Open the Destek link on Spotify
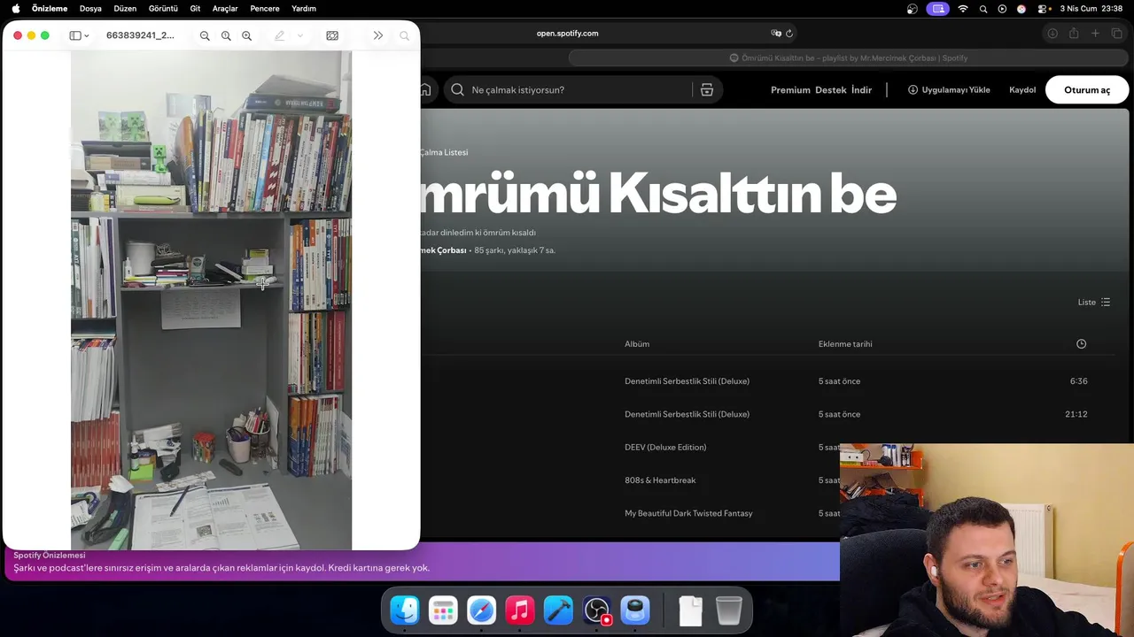 click(x=831, y=90)
